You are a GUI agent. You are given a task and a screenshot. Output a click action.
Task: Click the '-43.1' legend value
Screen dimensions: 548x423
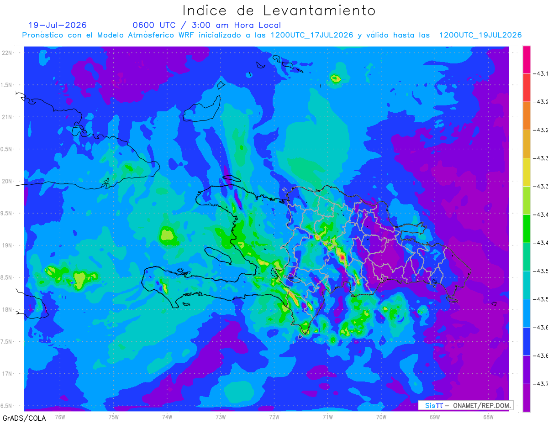pyautogui.click(x=541, y=73)
